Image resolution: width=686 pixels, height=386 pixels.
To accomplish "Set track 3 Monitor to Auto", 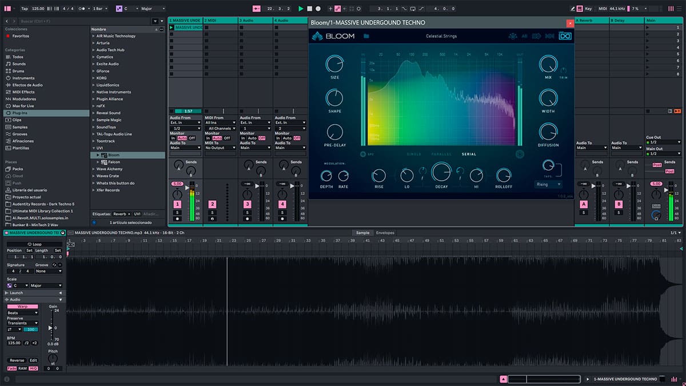I will coord(252,138).
